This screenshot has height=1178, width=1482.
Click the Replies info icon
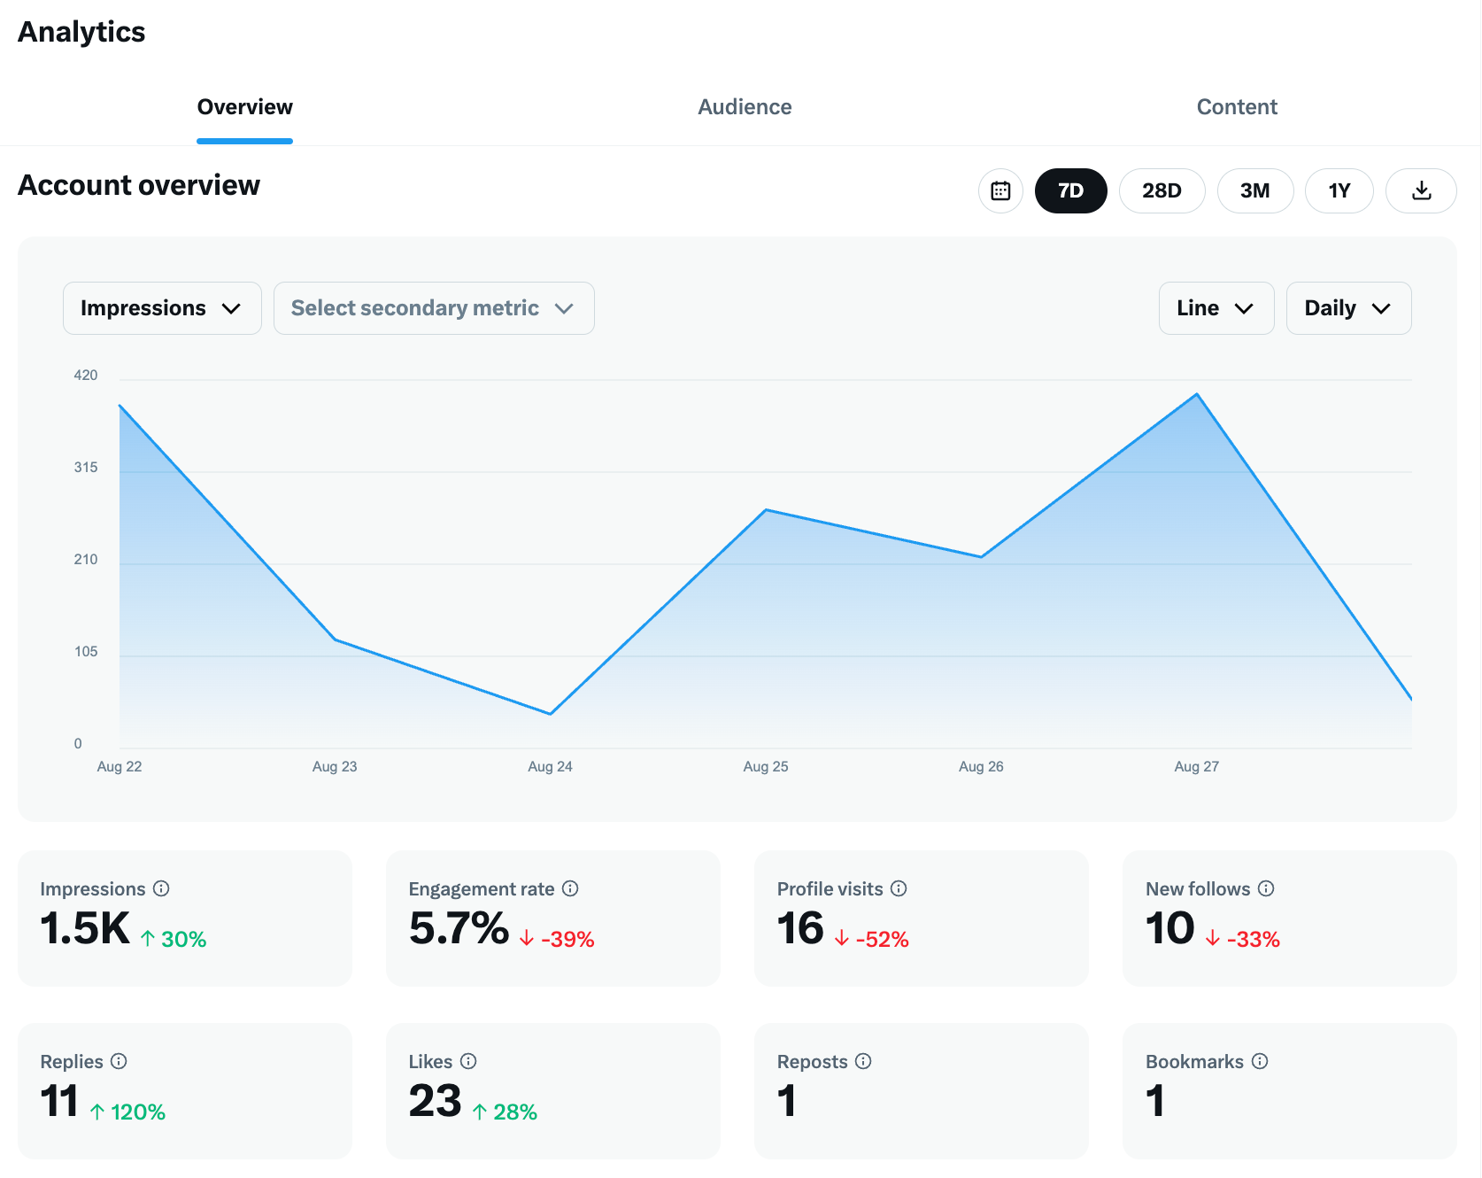(120, 1061)
